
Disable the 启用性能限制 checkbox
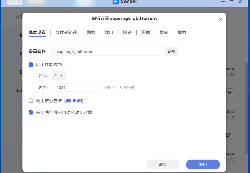click(x=31, y=65)
